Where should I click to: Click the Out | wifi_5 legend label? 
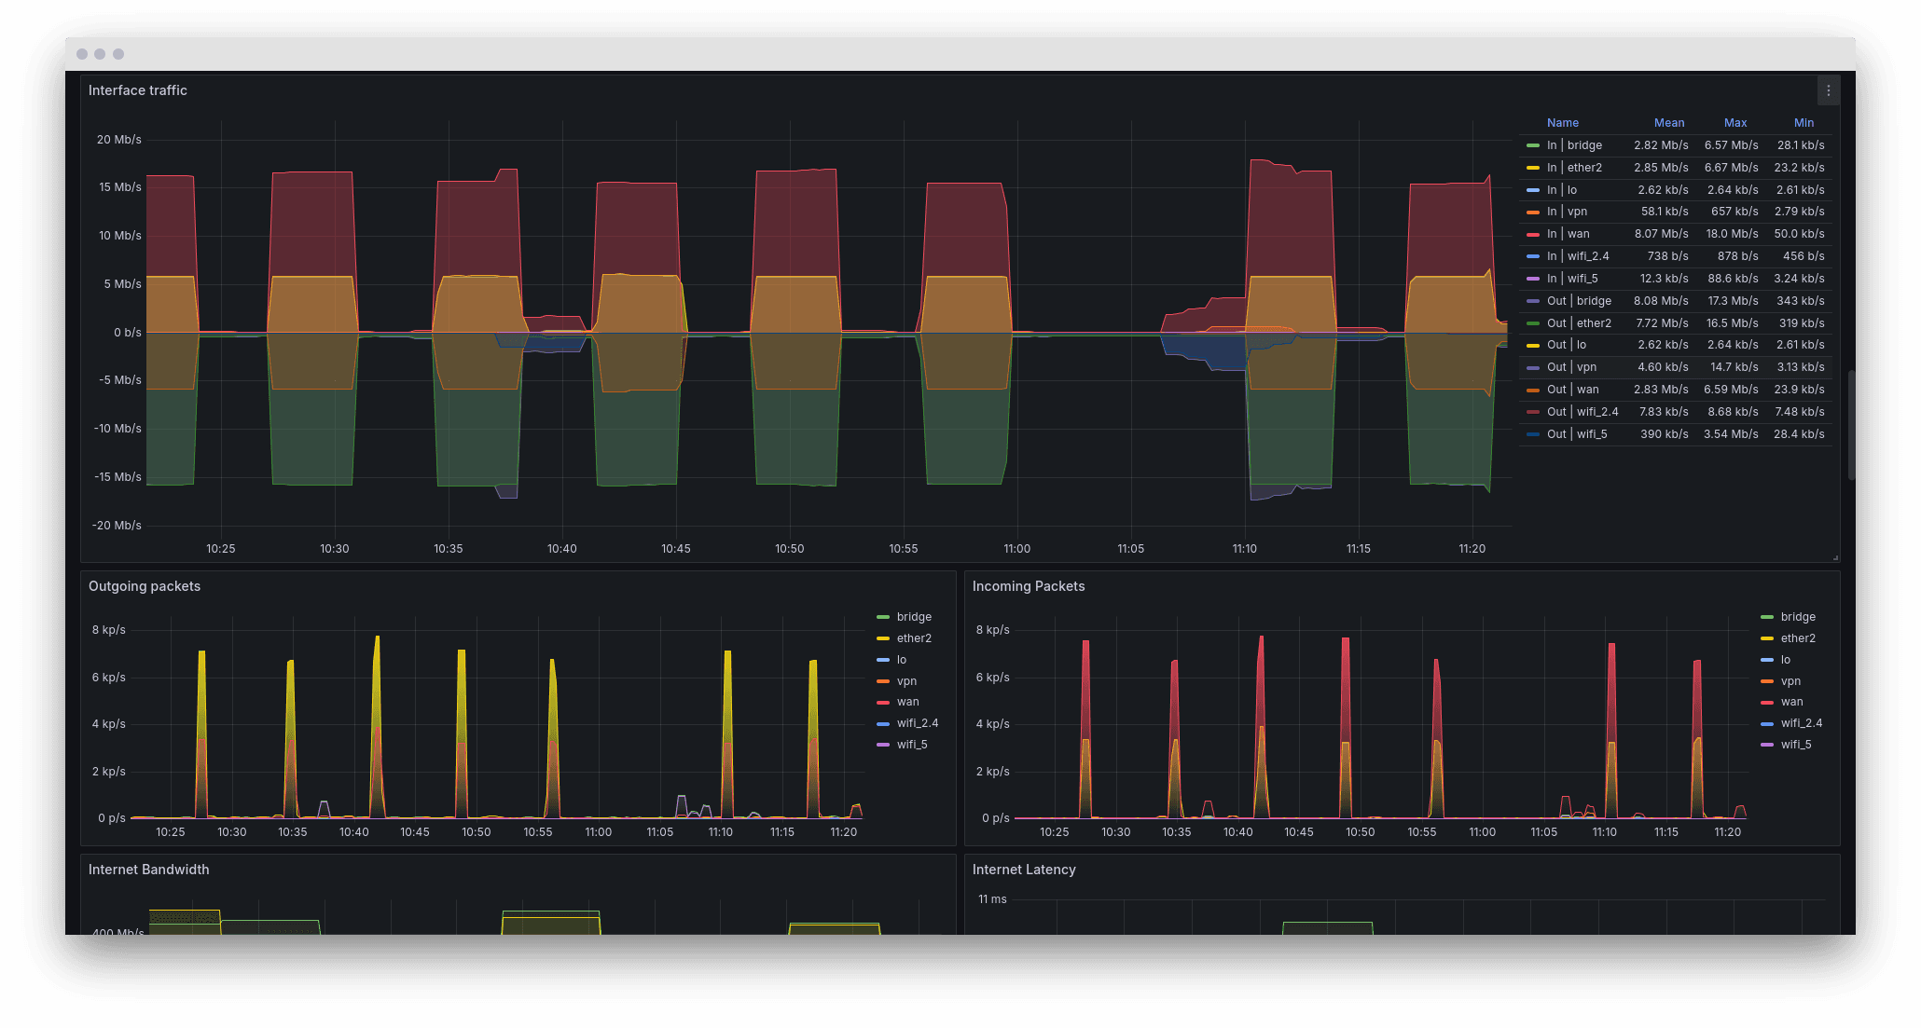[x=1577, y=434]
